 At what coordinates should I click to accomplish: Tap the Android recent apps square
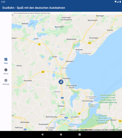click(80, 134)
